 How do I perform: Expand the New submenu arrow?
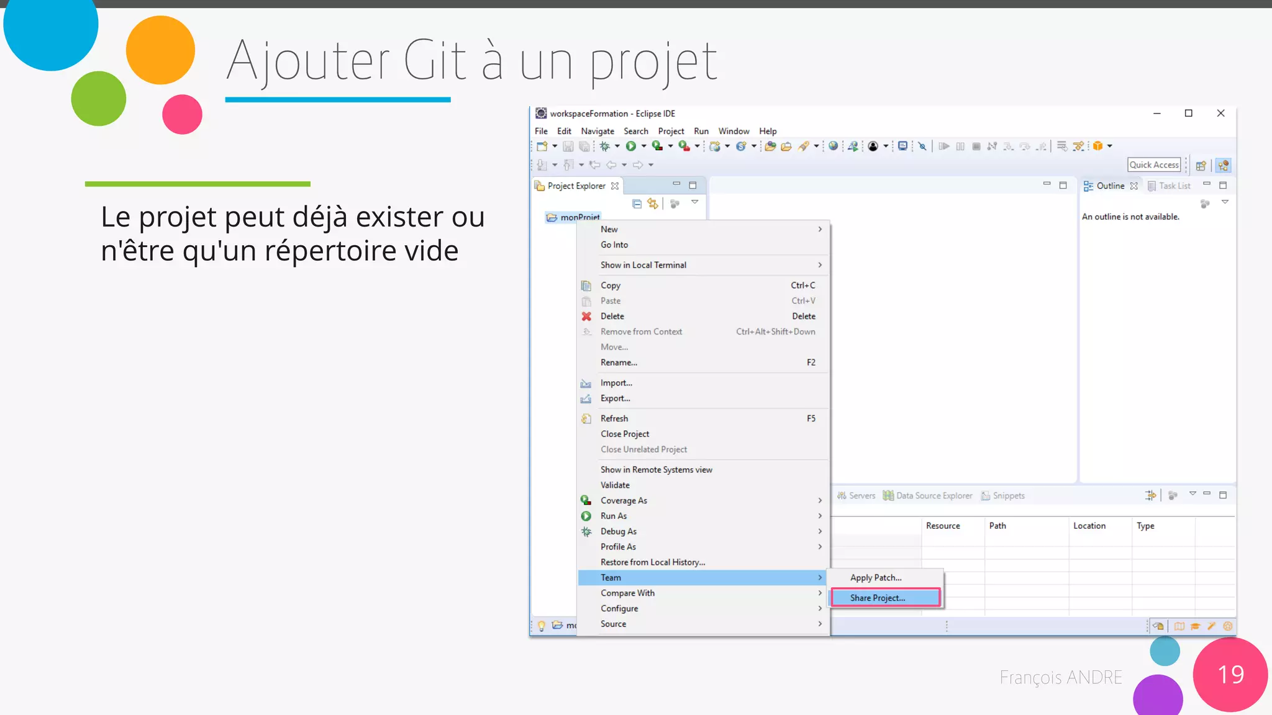tap(820, 230)
